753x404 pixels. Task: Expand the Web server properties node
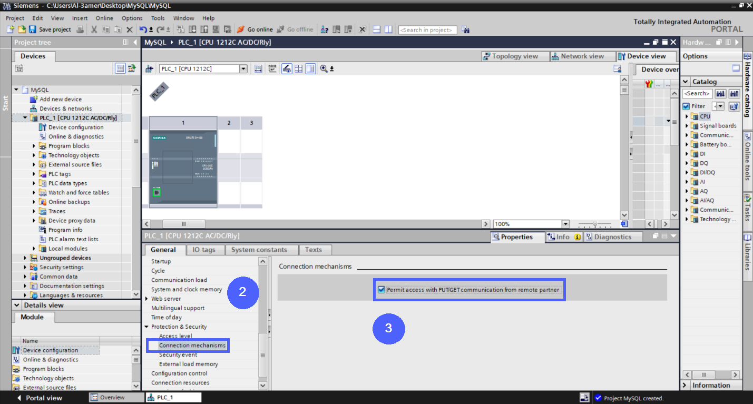pyautogui.click(x=147, y=299)
